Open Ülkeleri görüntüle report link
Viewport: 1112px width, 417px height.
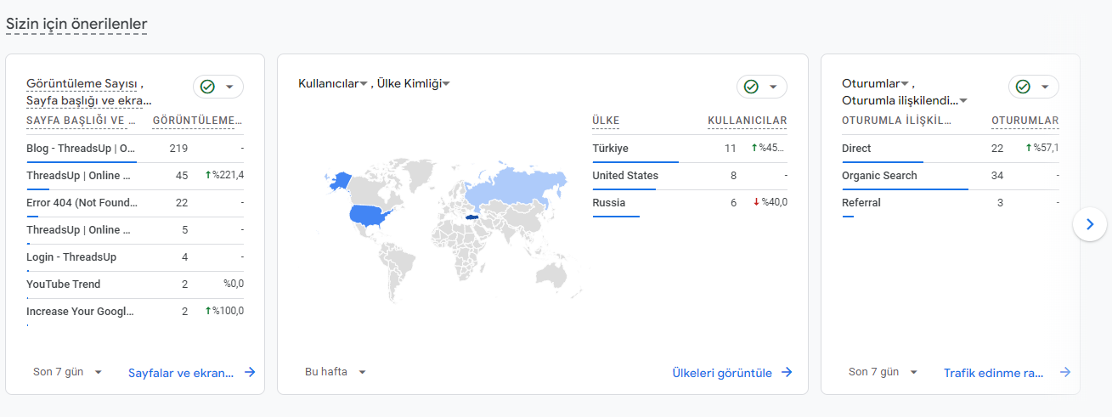pyautogui.click(x=722, y=372)
